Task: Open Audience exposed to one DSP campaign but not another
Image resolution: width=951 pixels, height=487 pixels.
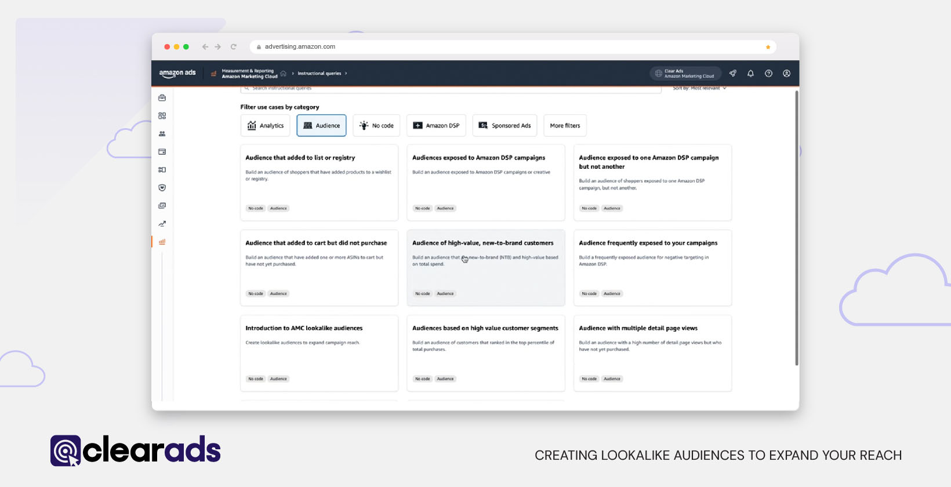Action: [x=653, y=183]
